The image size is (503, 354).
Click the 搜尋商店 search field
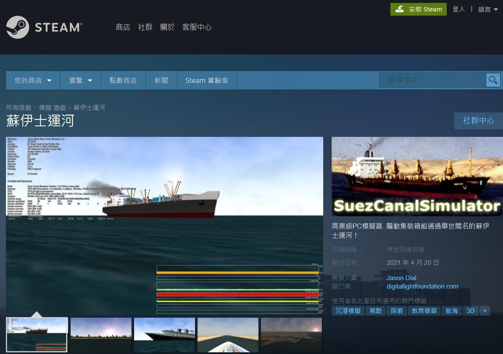[433, 80]
